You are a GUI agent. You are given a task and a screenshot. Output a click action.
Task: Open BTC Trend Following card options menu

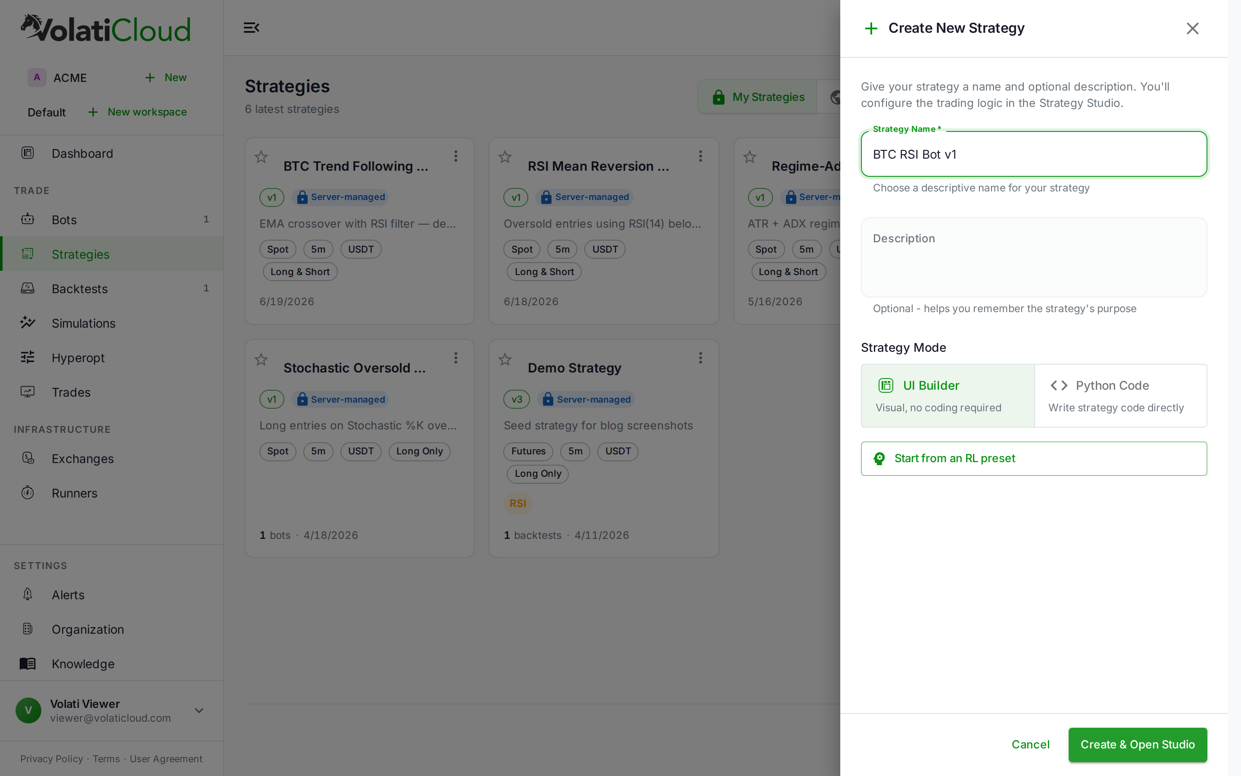click(455, 156)
